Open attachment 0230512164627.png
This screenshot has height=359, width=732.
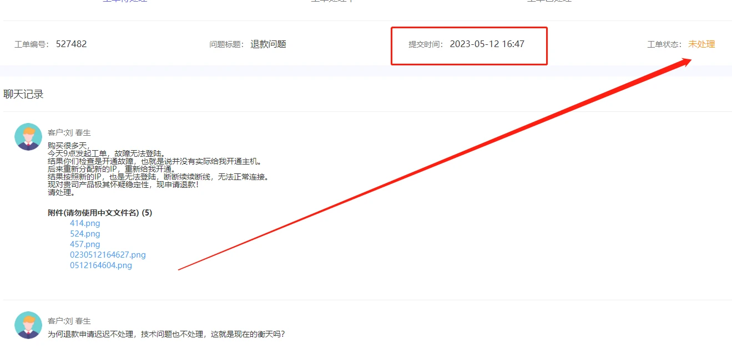[x=108, y=255]
